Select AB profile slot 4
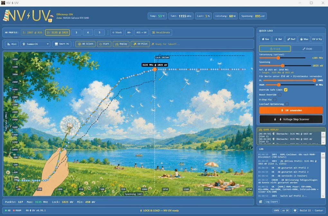 [88, 32]
